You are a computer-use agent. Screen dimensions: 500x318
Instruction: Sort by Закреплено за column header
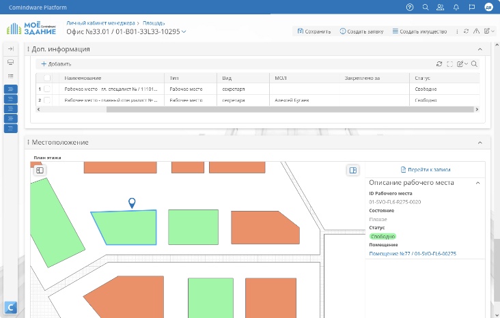tap(362, 78)
